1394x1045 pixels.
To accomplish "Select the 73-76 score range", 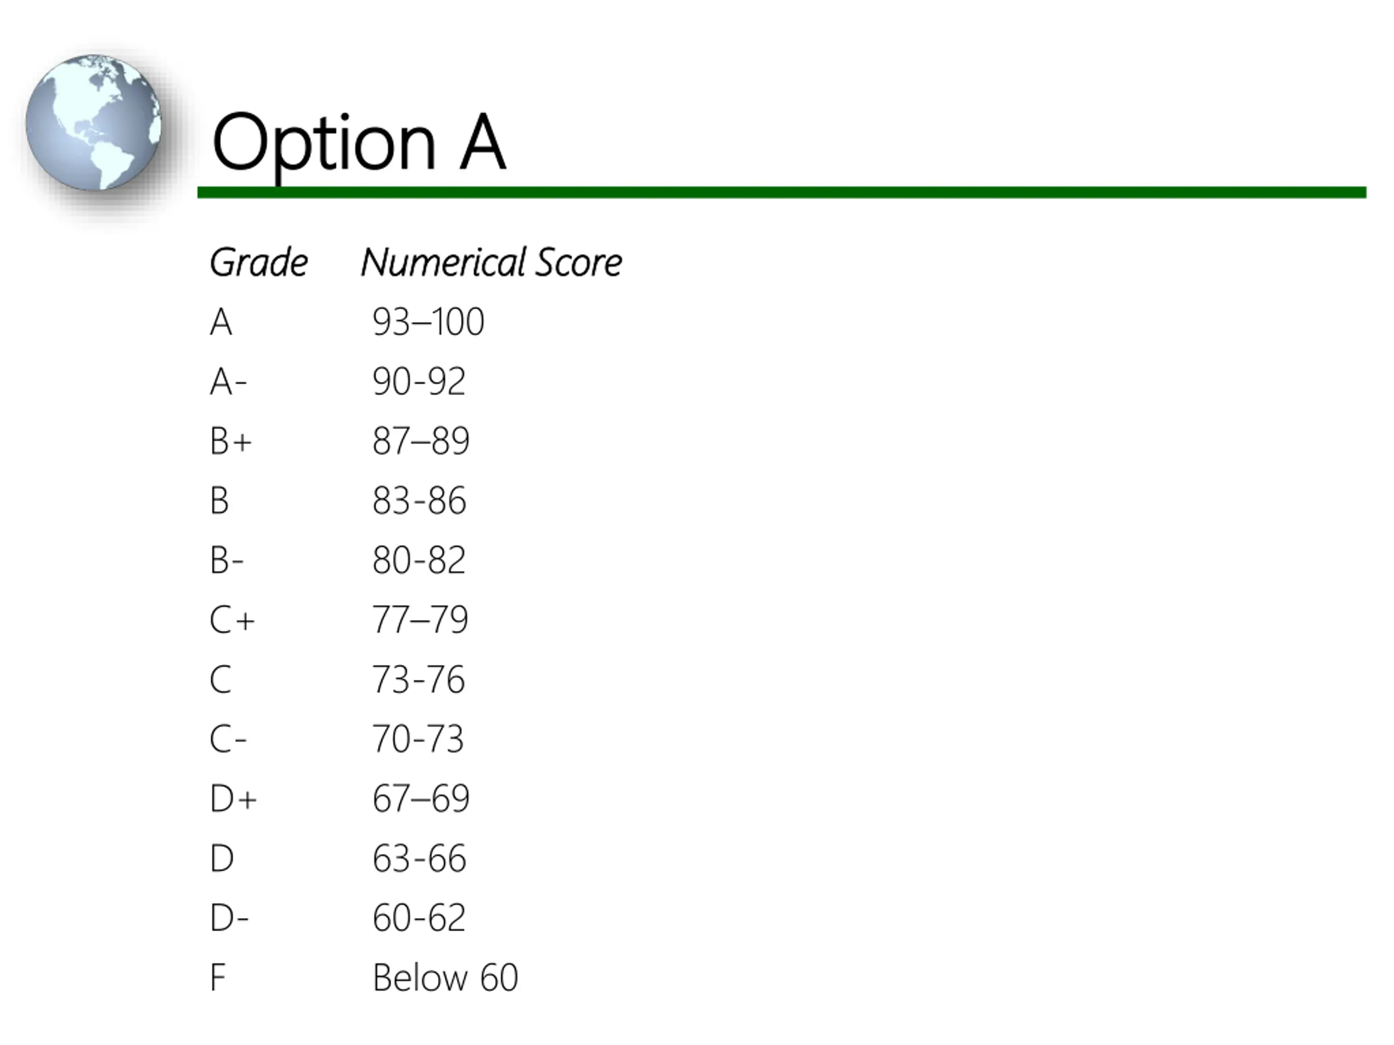I will click(418, 680).
